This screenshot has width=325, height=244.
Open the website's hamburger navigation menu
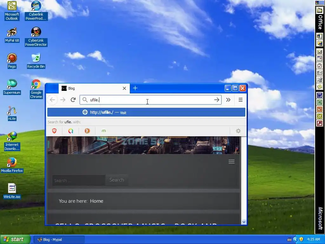click(x=231, y=162)
